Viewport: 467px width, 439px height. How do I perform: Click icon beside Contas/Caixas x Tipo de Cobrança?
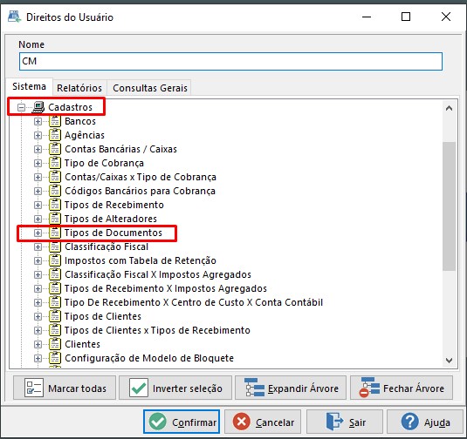tap(55, 177)
